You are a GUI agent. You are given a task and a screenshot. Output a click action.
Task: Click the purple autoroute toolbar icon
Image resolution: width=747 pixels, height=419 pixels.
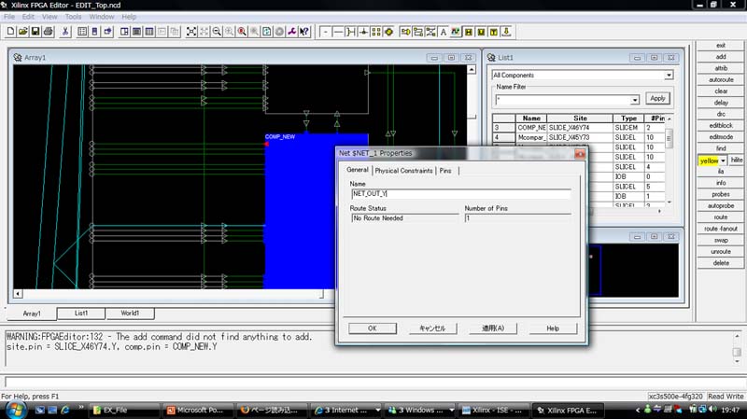[292, 32]
